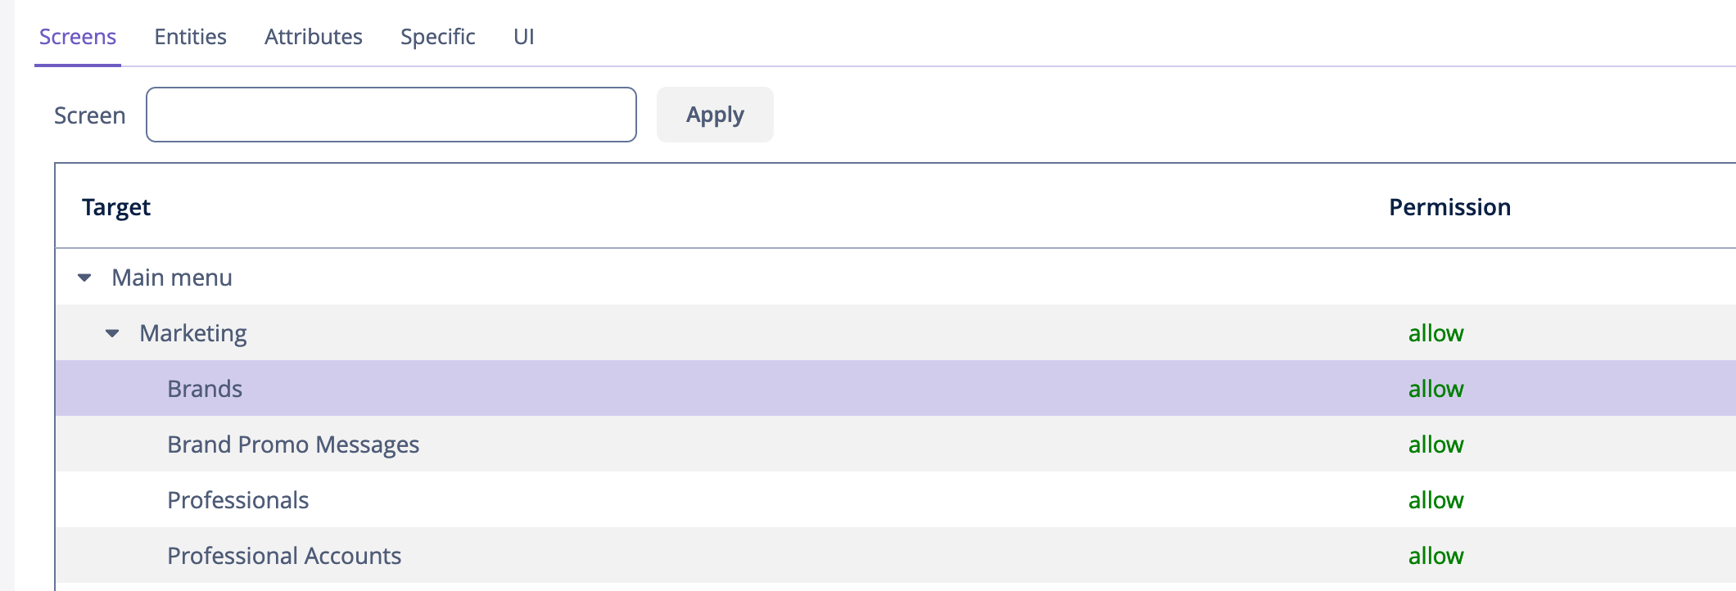Click the allow permission for Professionals
This screenshot has width=1736, height=591.
point(1436,500)
